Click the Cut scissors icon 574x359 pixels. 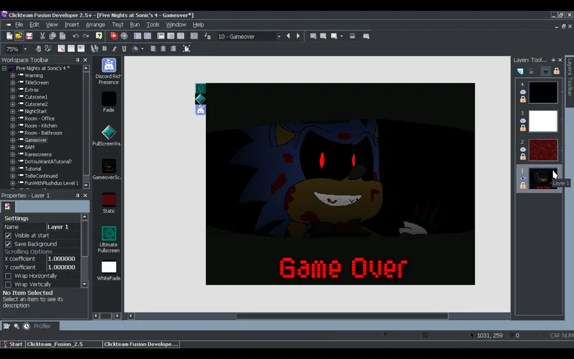click(43, 36)
